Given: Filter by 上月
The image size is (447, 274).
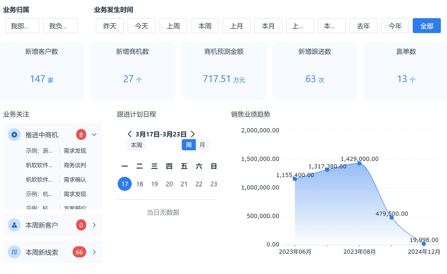Looking at the screenshot, I should (237, 26).
